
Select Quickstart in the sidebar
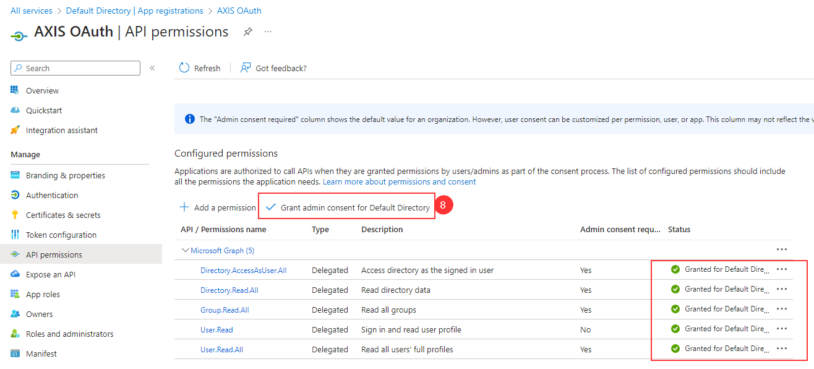[x=42, y=110]
